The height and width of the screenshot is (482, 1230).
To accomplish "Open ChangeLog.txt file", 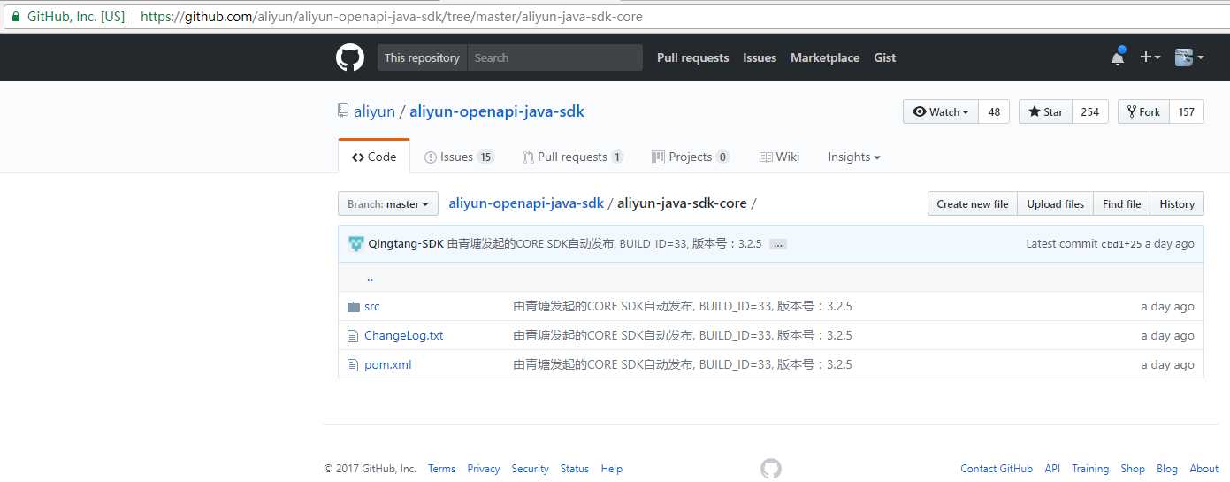I will click(x=404, y=336).
